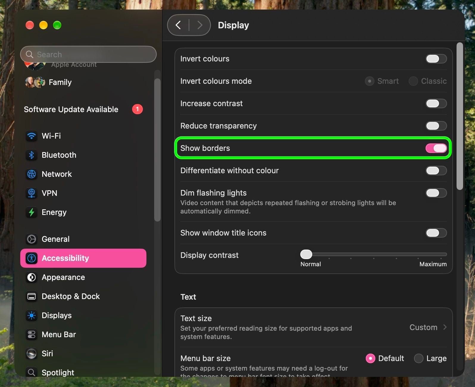
Task: Open VPN settings icon
Action: 32,193
